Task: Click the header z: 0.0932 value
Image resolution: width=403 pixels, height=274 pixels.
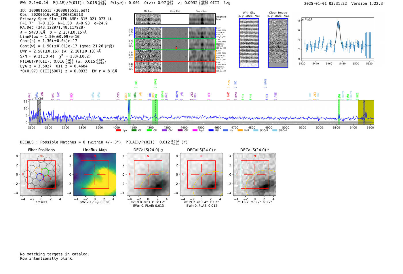Action: click(x=193, y=3)
